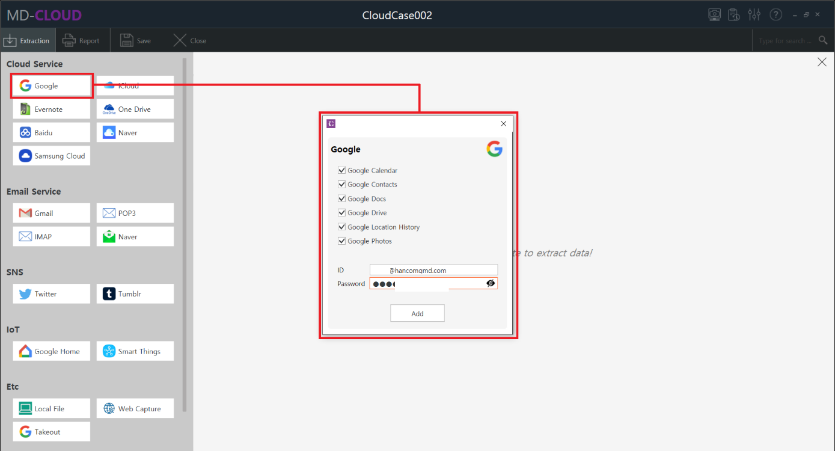Uncheck Google Calendar checkbox

point(341,170)
